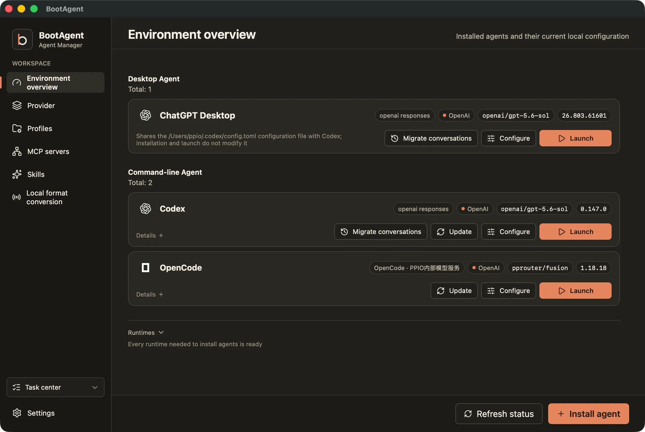Click the Task center checklist icon
The height and width of the screenshot is (432, 645).
point(17,387)
